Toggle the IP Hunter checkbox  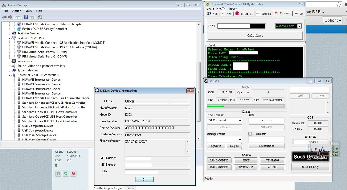[250, 134]
